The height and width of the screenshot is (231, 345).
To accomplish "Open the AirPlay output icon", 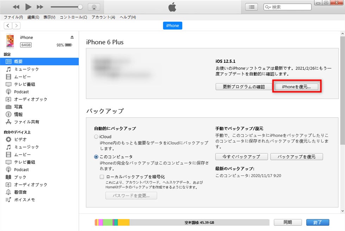I will coord(94,7).
